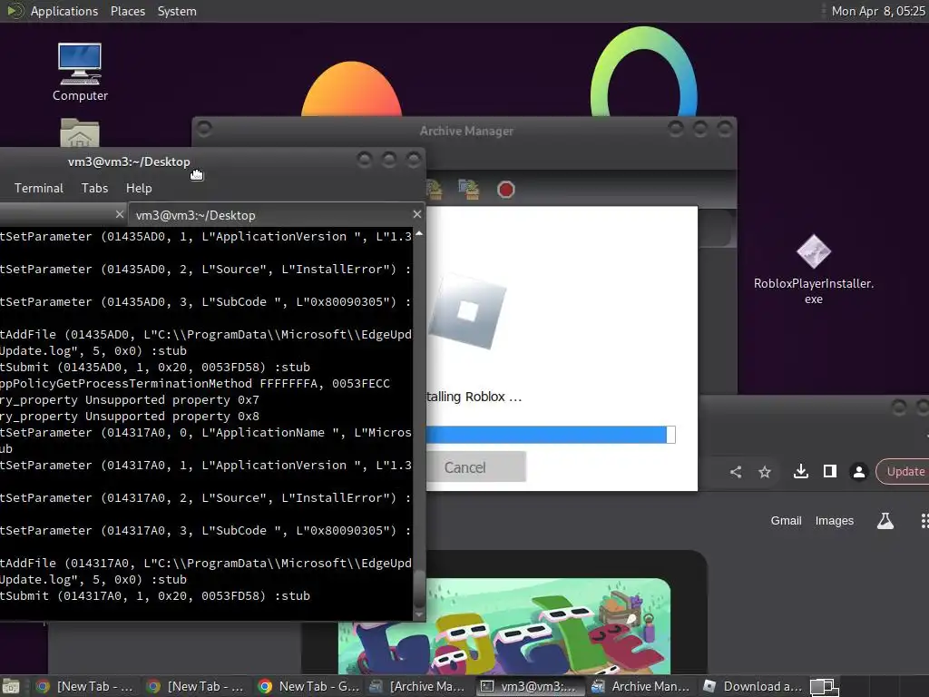Click the Chrome profile avatar icon
This screenshot has width=929, height=697.
tap(858, 472)
